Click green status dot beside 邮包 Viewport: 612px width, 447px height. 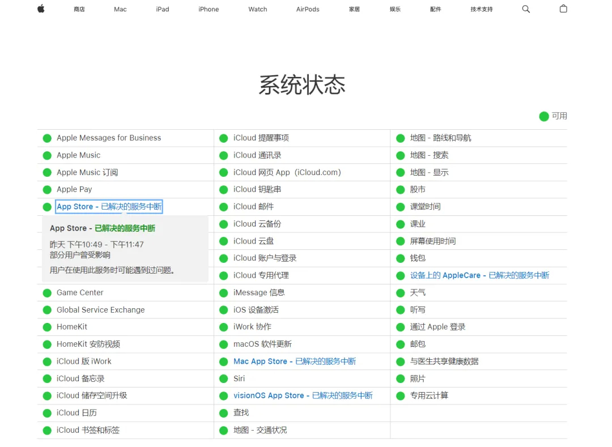401,344
